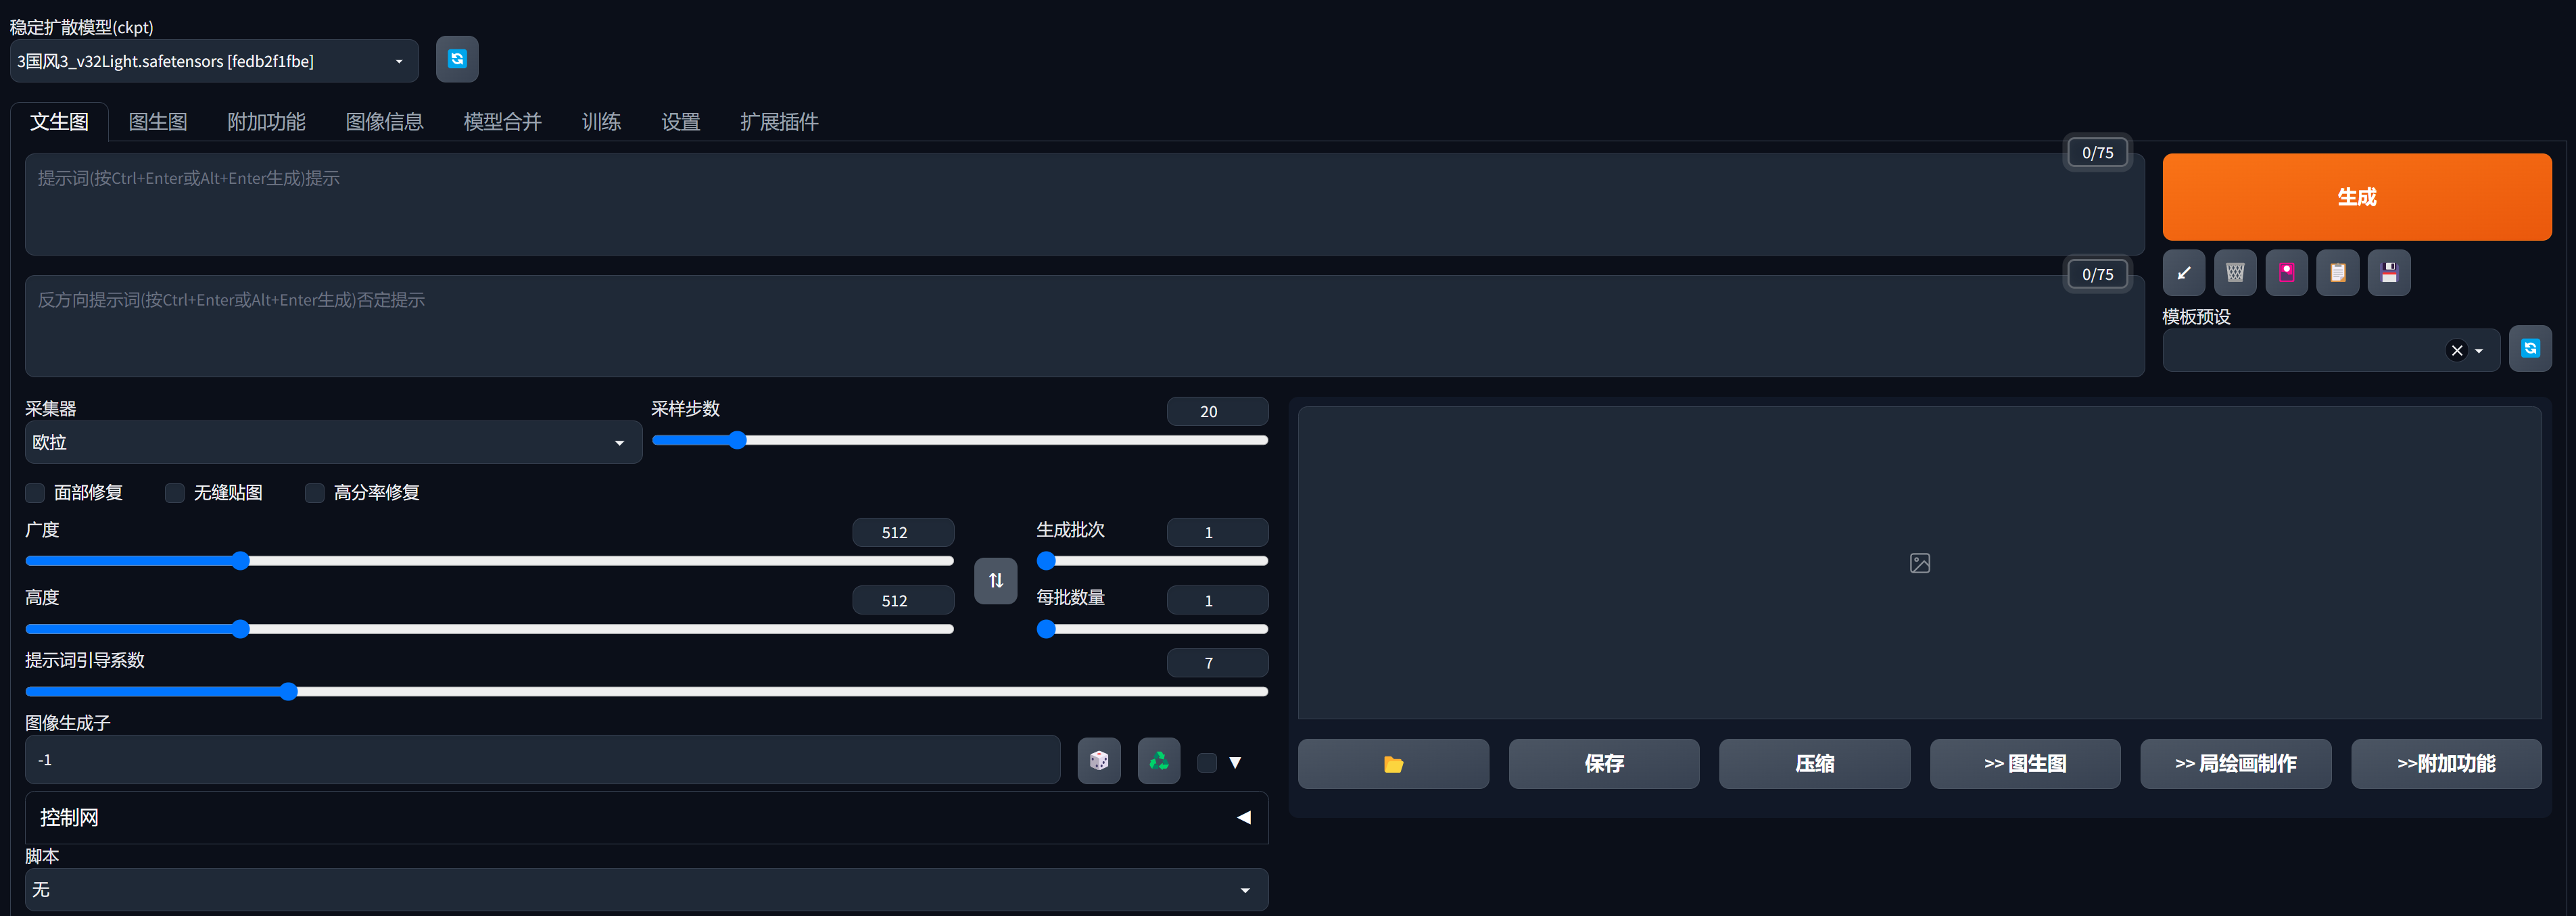The image size is (2576, 916).
Task: Toggle extra seed options checkbox
Action: point(1207,763)
